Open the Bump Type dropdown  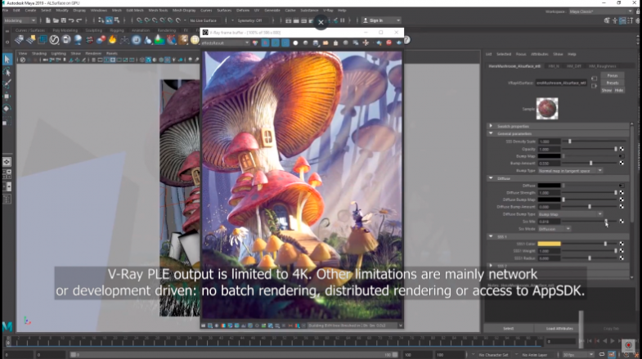pos(569,171)
